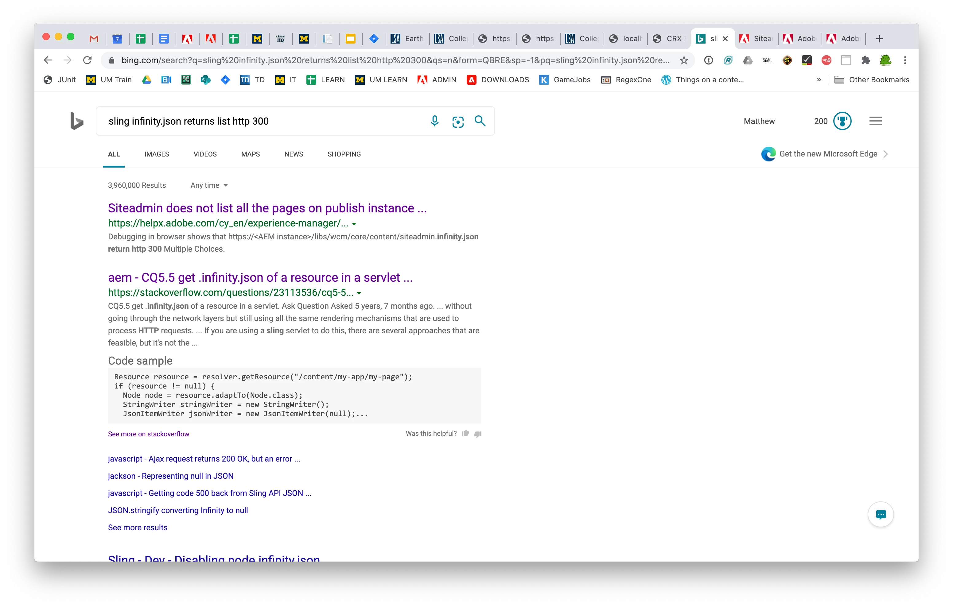Open Siteadmin does not list pages result
The height and width of the screenshot is (607, 953).
click(x=267, y=208)
